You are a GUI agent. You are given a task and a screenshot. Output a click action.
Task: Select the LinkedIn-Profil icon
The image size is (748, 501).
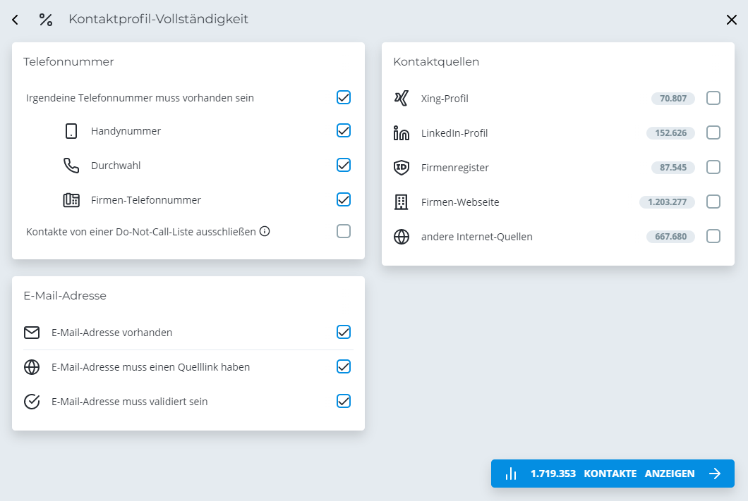401,132
